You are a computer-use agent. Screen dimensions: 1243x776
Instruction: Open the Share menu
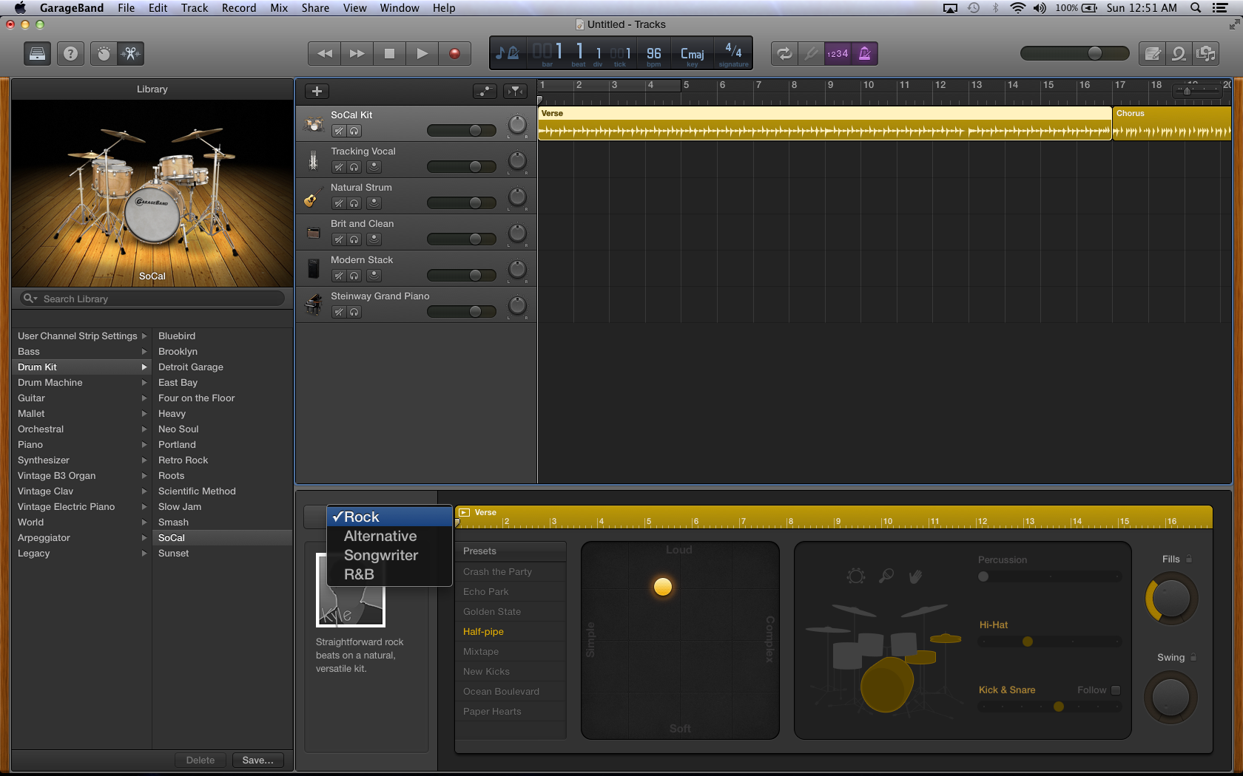click(x=315, y=8)
